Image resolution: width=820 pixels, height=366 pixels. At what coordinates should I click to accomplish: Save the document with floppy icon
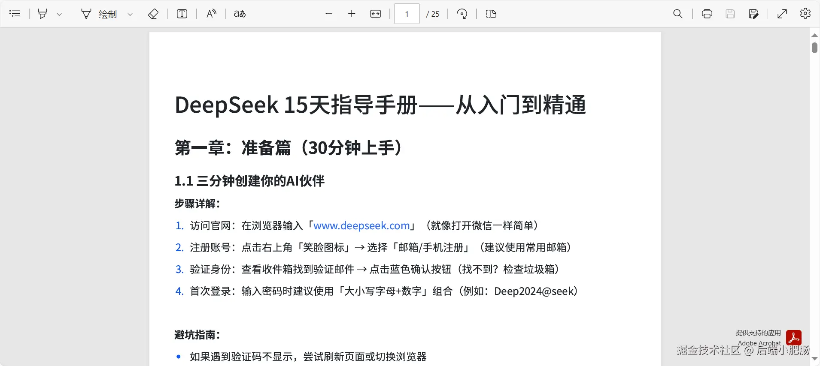730,14
